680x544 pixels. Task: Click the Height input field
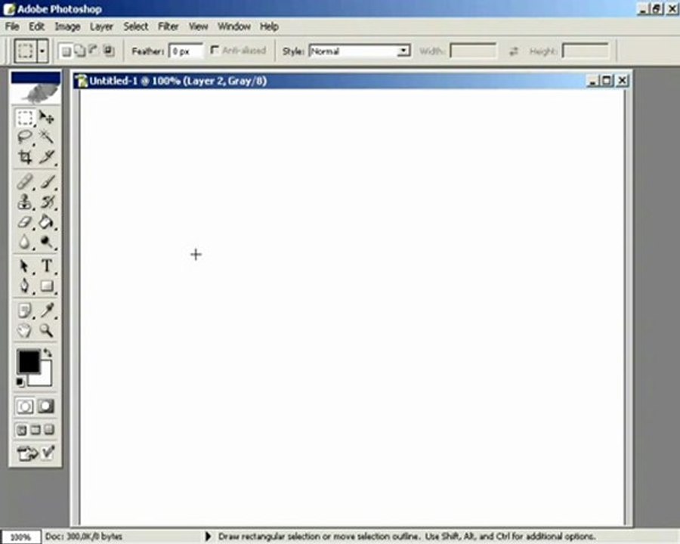(586, 51)
